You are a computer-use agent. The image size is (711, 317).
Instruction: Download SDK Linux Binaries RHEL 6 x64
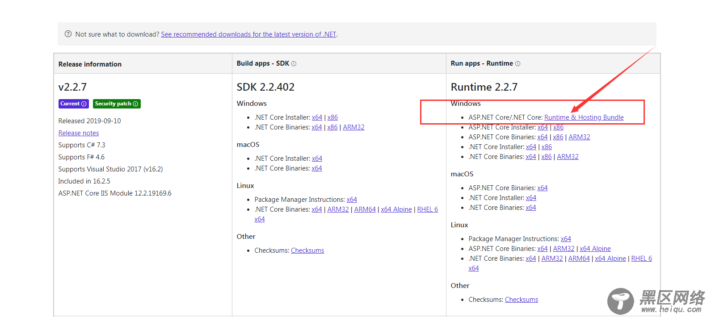point(427,209)
